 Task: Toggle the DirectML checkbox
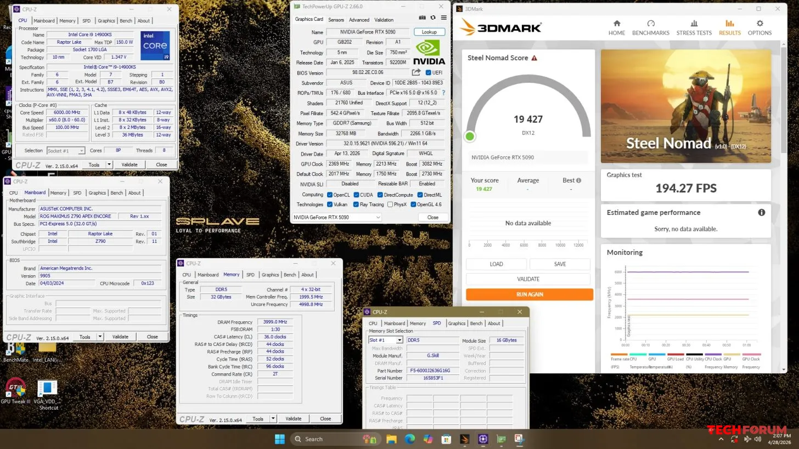420,195
